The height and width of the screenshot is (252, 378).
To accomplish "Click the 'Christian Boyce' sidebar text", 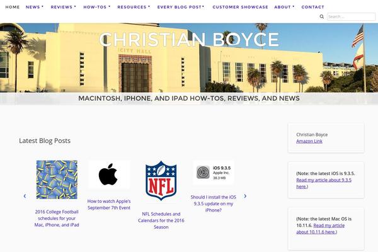I will pyautogui.click(x=312, y=135).
